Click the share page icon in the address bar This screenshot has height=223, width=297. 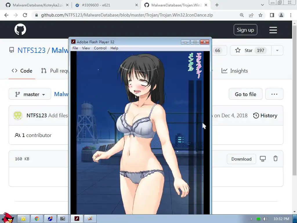(x=251, y=15)
